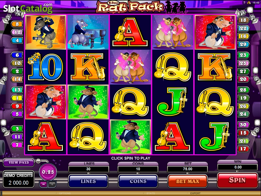This screenshot has width=261, height=196.
Task: Open the View Pays table
Action: tap(19, 162)
